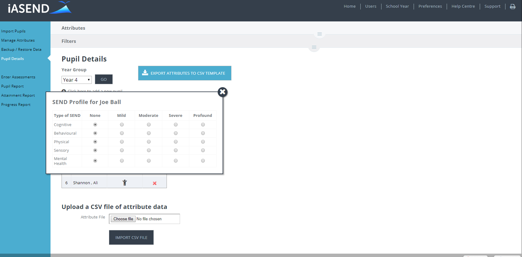This screenshot has height=257, width=522.
Task: Open SEND profile icon for Shannon, Ali
Action: pos(125,183)
